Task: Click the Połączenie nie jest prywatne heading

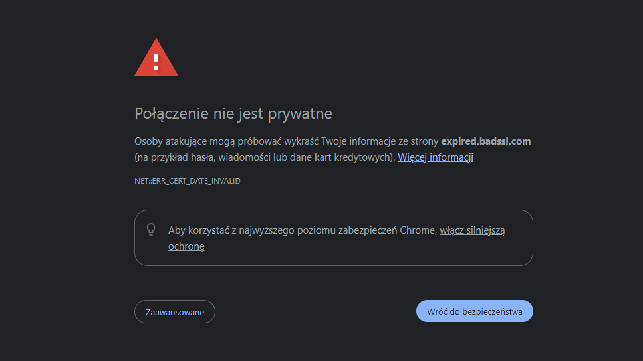Action: 233,113
